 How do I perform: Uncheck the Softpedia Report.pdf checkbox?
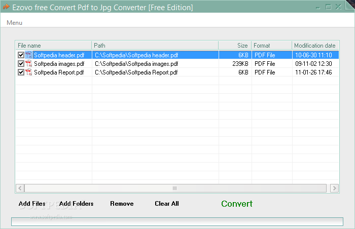tap(21, 72)
